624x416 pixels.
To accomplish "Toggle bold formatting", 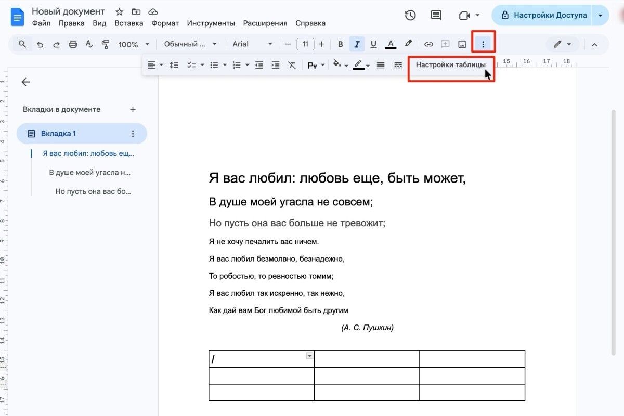I will (341, 44).
